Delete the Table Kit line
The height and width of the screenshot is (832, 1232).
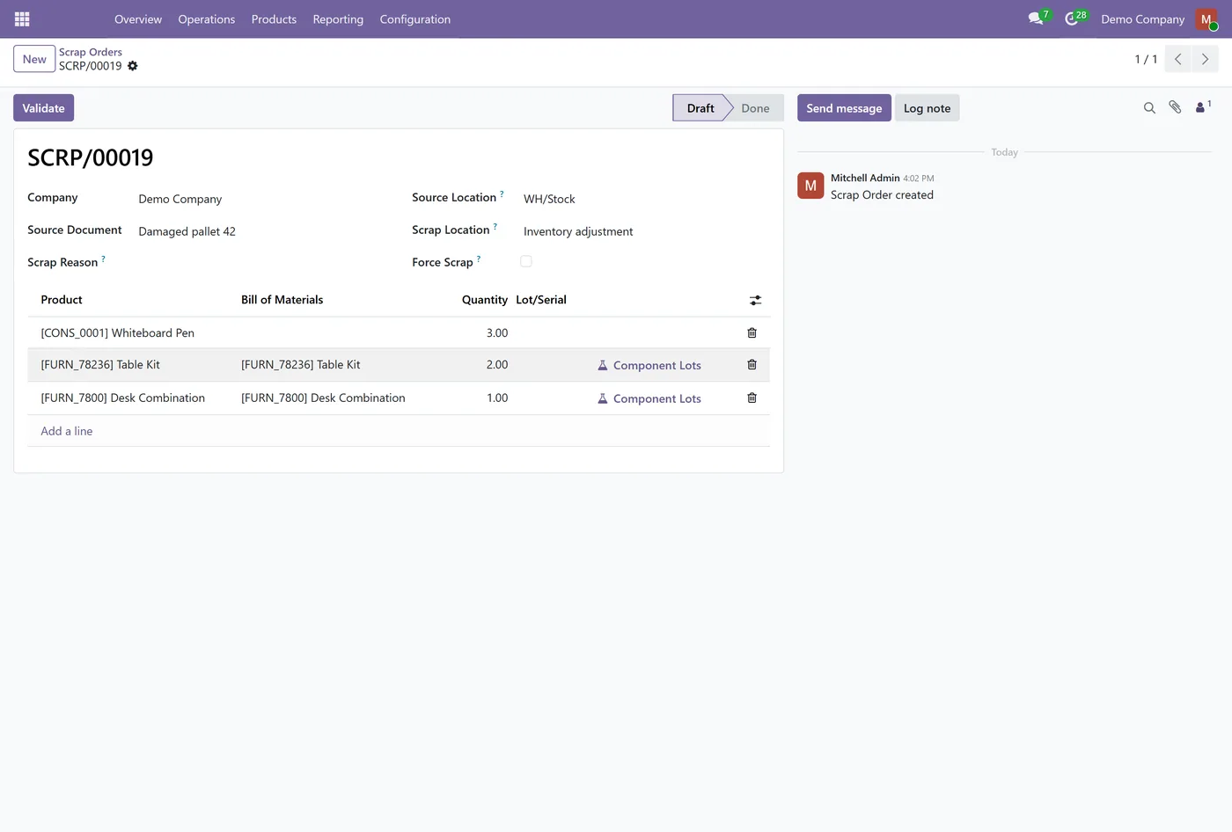(752, 364)
